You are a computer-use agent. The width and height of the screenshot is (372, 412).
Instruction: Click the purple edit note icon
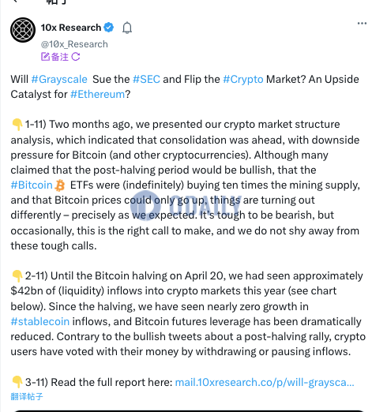point(45,57)
